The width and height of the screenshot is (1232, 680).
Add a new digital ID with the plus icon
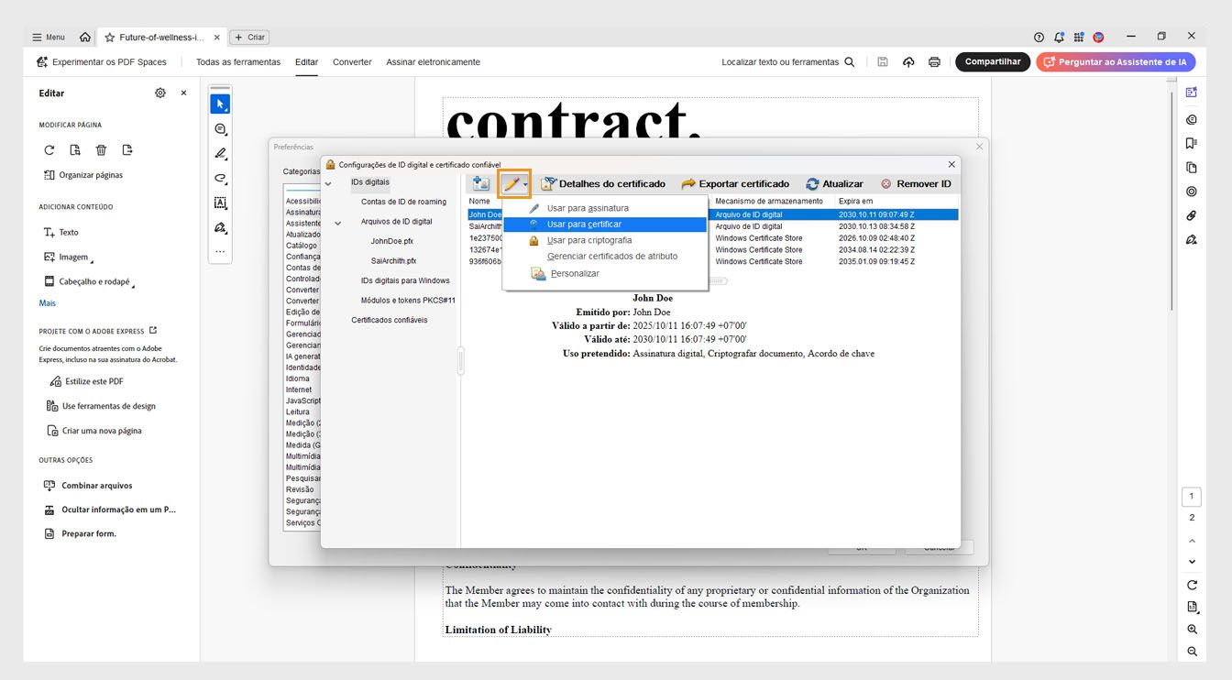(479, 183)
